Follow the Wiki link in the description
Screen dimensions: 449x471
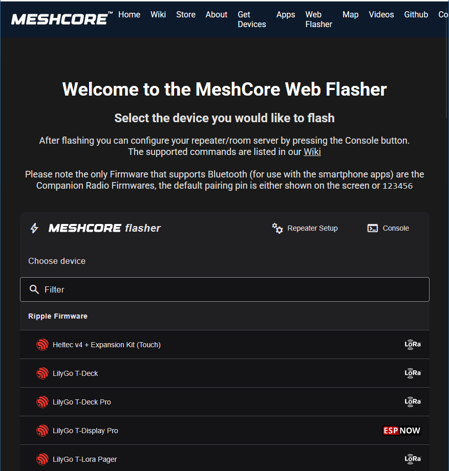point(312,152)
